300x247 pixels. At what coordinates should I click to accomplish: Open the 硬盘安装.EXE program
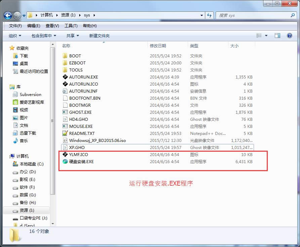click(80, 161)
